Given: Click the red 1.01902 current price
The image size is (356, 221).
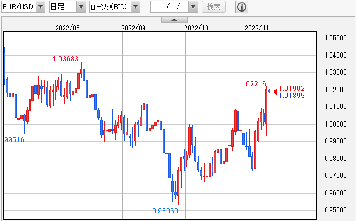Looking at the screenshot, I should pos(291,89).
